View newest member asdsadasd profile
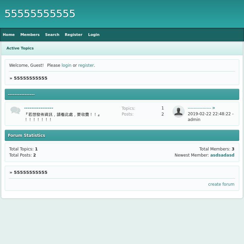Viewport: 244px width, 244px height. click(222, 155)
